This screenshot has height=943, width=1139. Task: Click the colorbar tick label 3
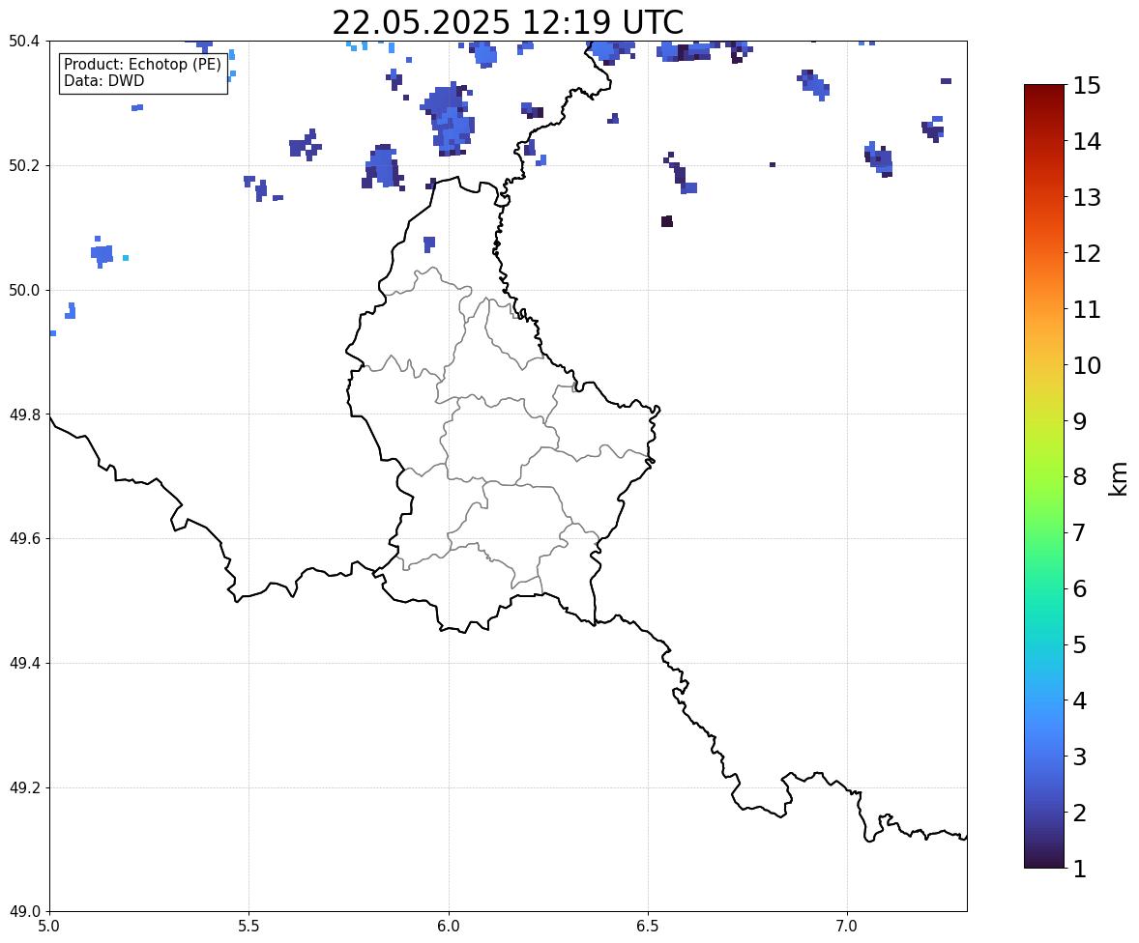coord(1079,757)
